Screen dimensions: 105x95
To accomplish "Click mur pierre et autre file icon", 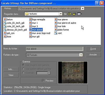I will tap(56, 23).
